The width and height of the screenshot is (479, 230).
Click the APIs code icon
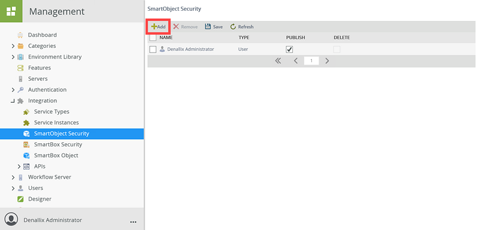click(x=26, y=166)
